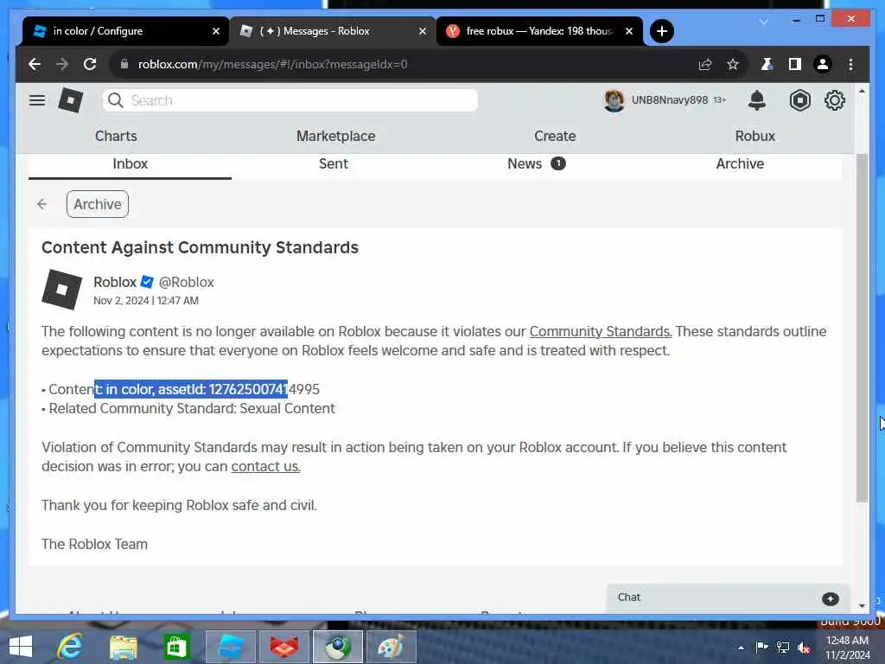Screen dimensions: 885x664
Task: Open the Windows Store taskbar icon
Action: [176, 647]
